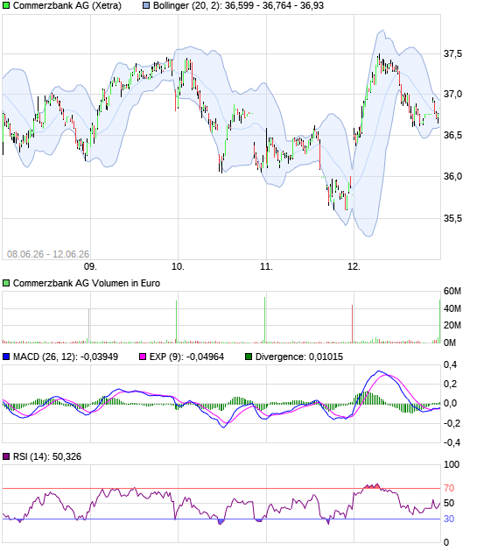Viewport: 477px width, 551px height.
Task: Click the 60M volume axis label
Action: (452, 292)
